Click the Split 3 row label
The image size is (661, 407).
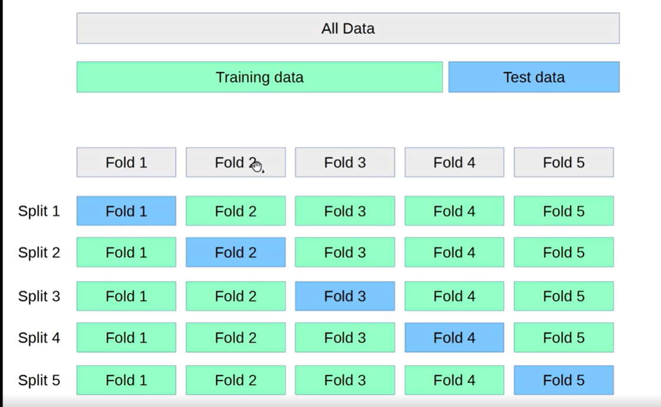38,296
